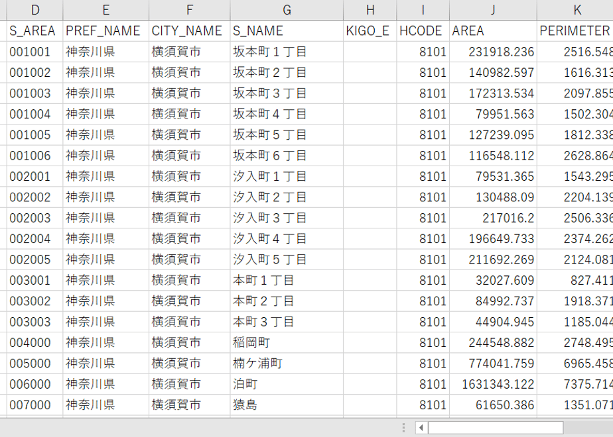
Task: Click AREA value 244548.882
Action: [493, 342]
